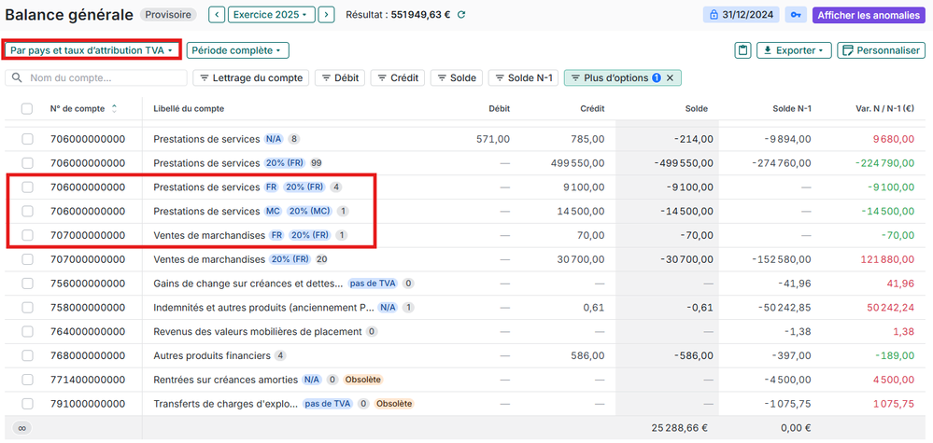
Task: Select checkbox for Autres produits financiers row
Action: click(x=27, y=355)
